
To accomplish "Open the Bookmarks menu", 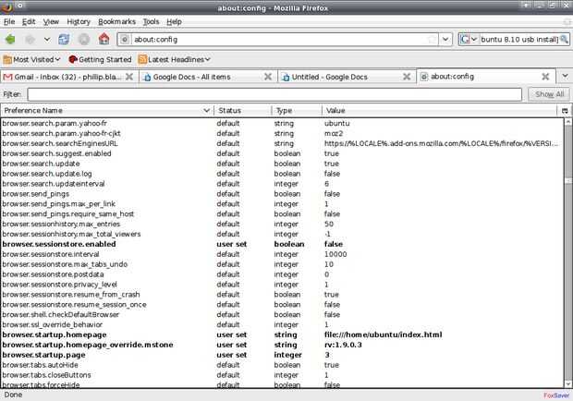I will [116, 21].
